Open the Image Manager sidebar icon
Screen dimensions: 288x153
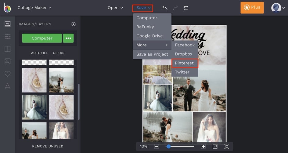coord(8,24)
